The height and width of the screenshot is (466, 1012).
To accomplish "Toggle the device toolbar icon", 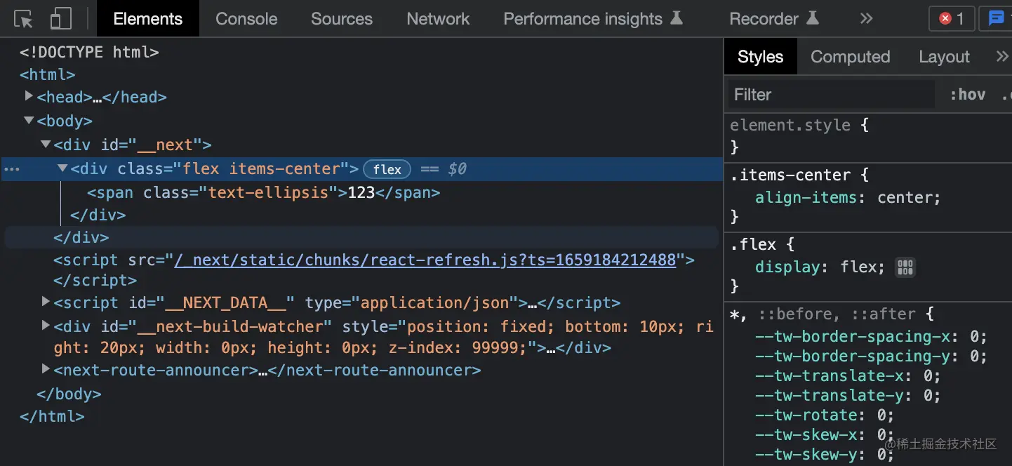I will (61, 19).
